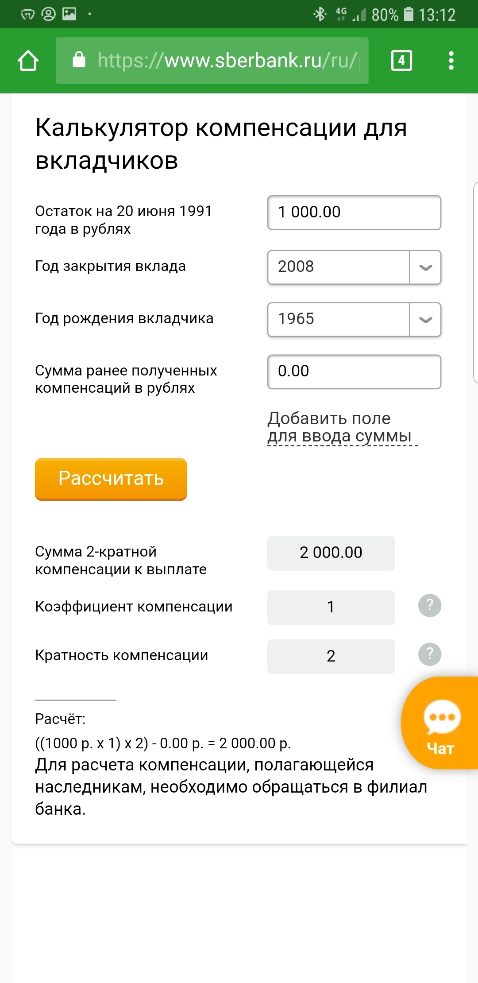Click the 2 000.00 compensation result box

pos(331,553)
